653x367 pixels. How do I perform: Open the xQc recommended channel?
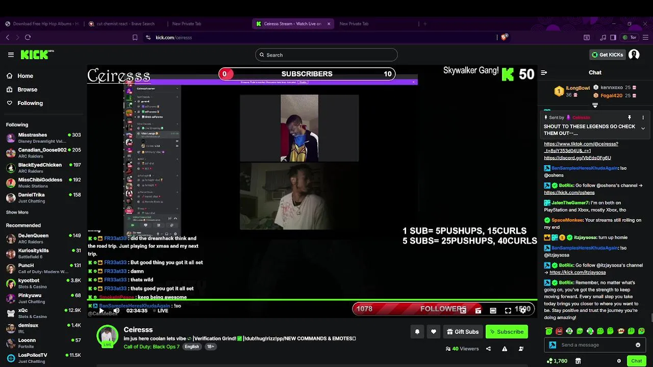43,313
